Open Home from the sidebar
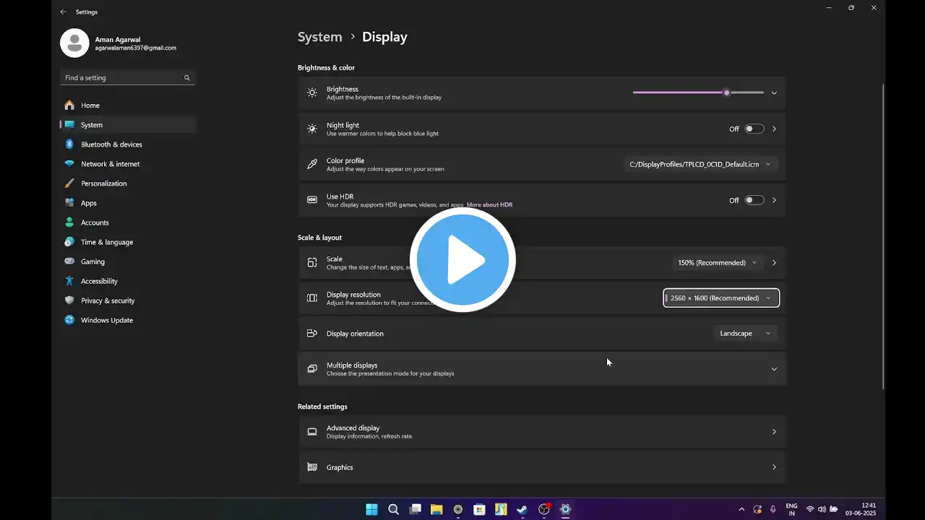Screen dimensions: 925x520 pyautogui.click(x=128, y=105)
